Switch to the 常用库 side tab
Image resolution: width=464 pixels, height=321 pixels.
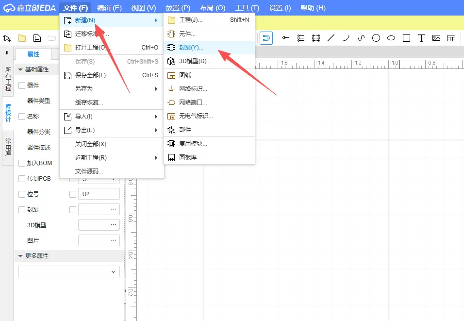(x=8, y=147)
